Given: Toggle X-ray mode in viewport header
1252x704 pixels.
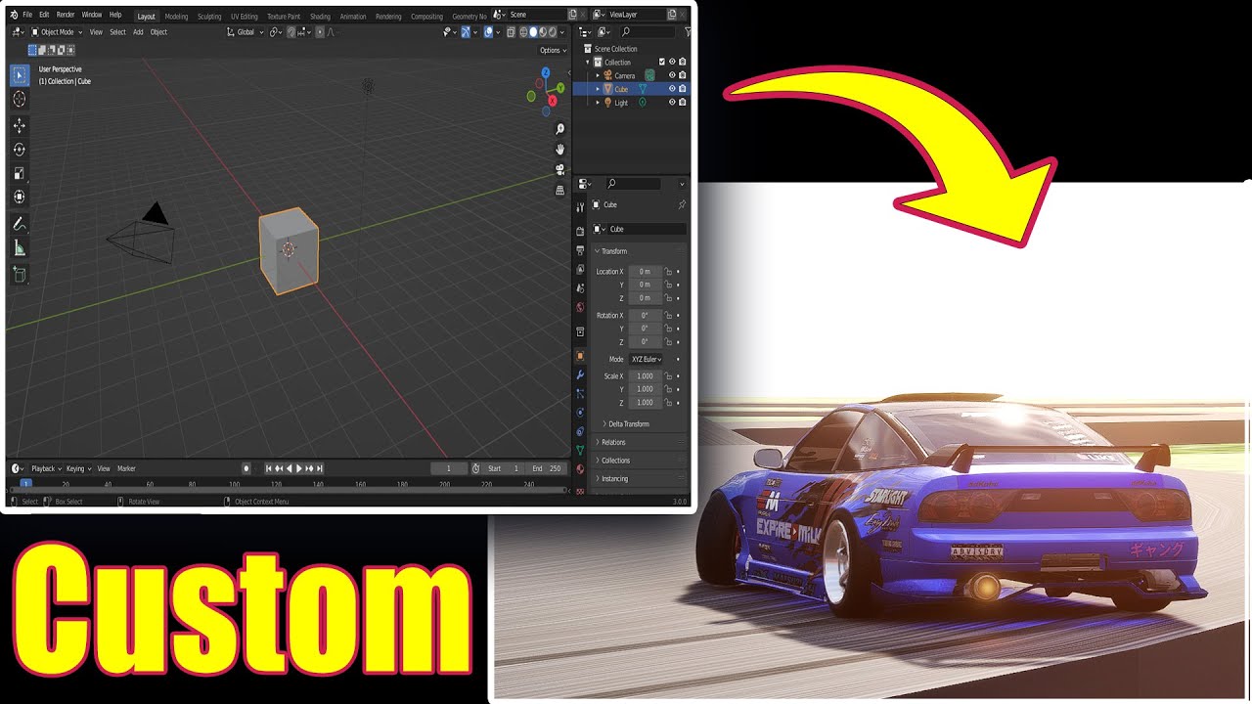Looking at the screenshot, I should point(512,31).
